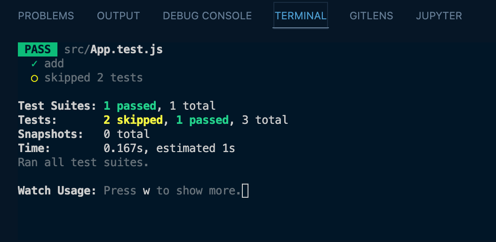Screen dimensions: 496x242
Task: Click the 'Snapshots:' label
Action: (50, 134)
